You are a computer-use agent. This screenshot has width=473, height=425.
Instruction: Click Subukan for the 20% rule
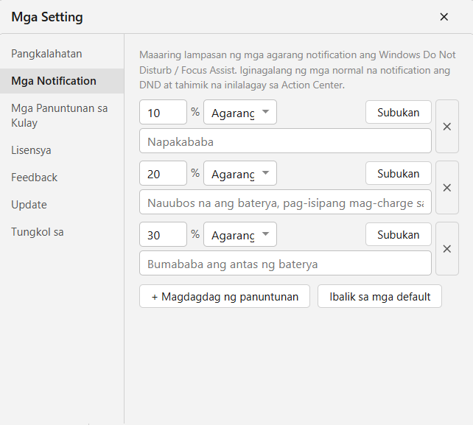(399, 173)
